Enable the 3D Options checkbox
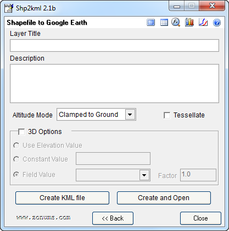Viewport: 229px width, 231px height. tap(21, 132)
